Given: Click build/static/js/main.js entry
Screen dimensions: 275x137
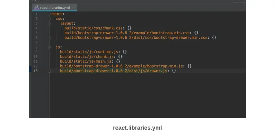Looking at the screenshot, I should [86, 61].
